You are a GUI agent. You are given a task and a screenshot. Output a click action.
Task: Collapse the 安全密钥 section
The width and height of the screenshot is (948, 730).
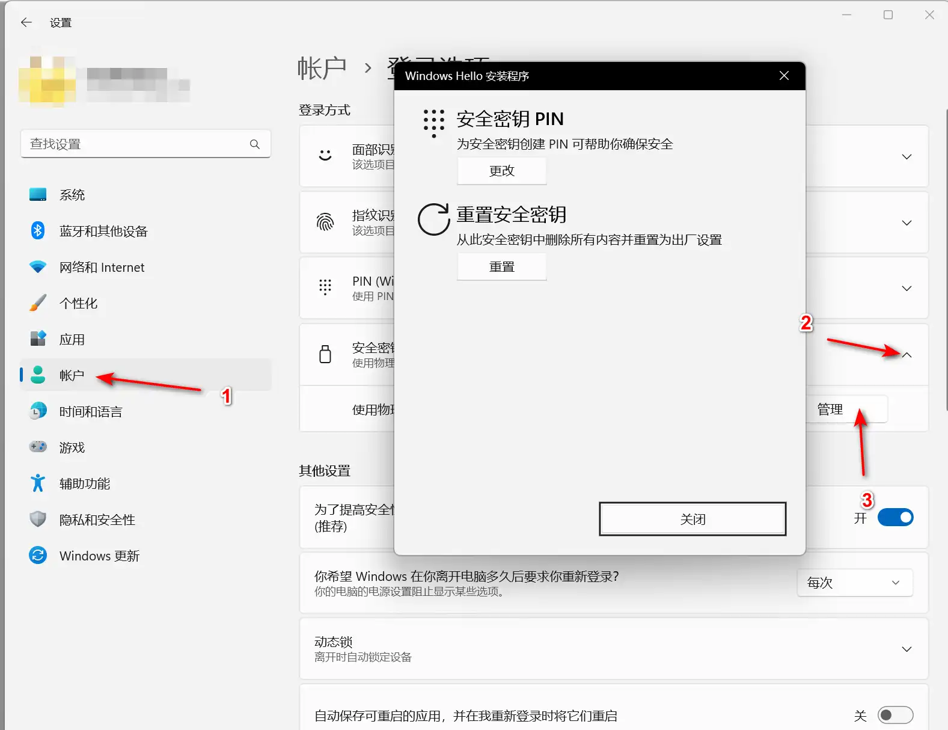pos(907,355)
